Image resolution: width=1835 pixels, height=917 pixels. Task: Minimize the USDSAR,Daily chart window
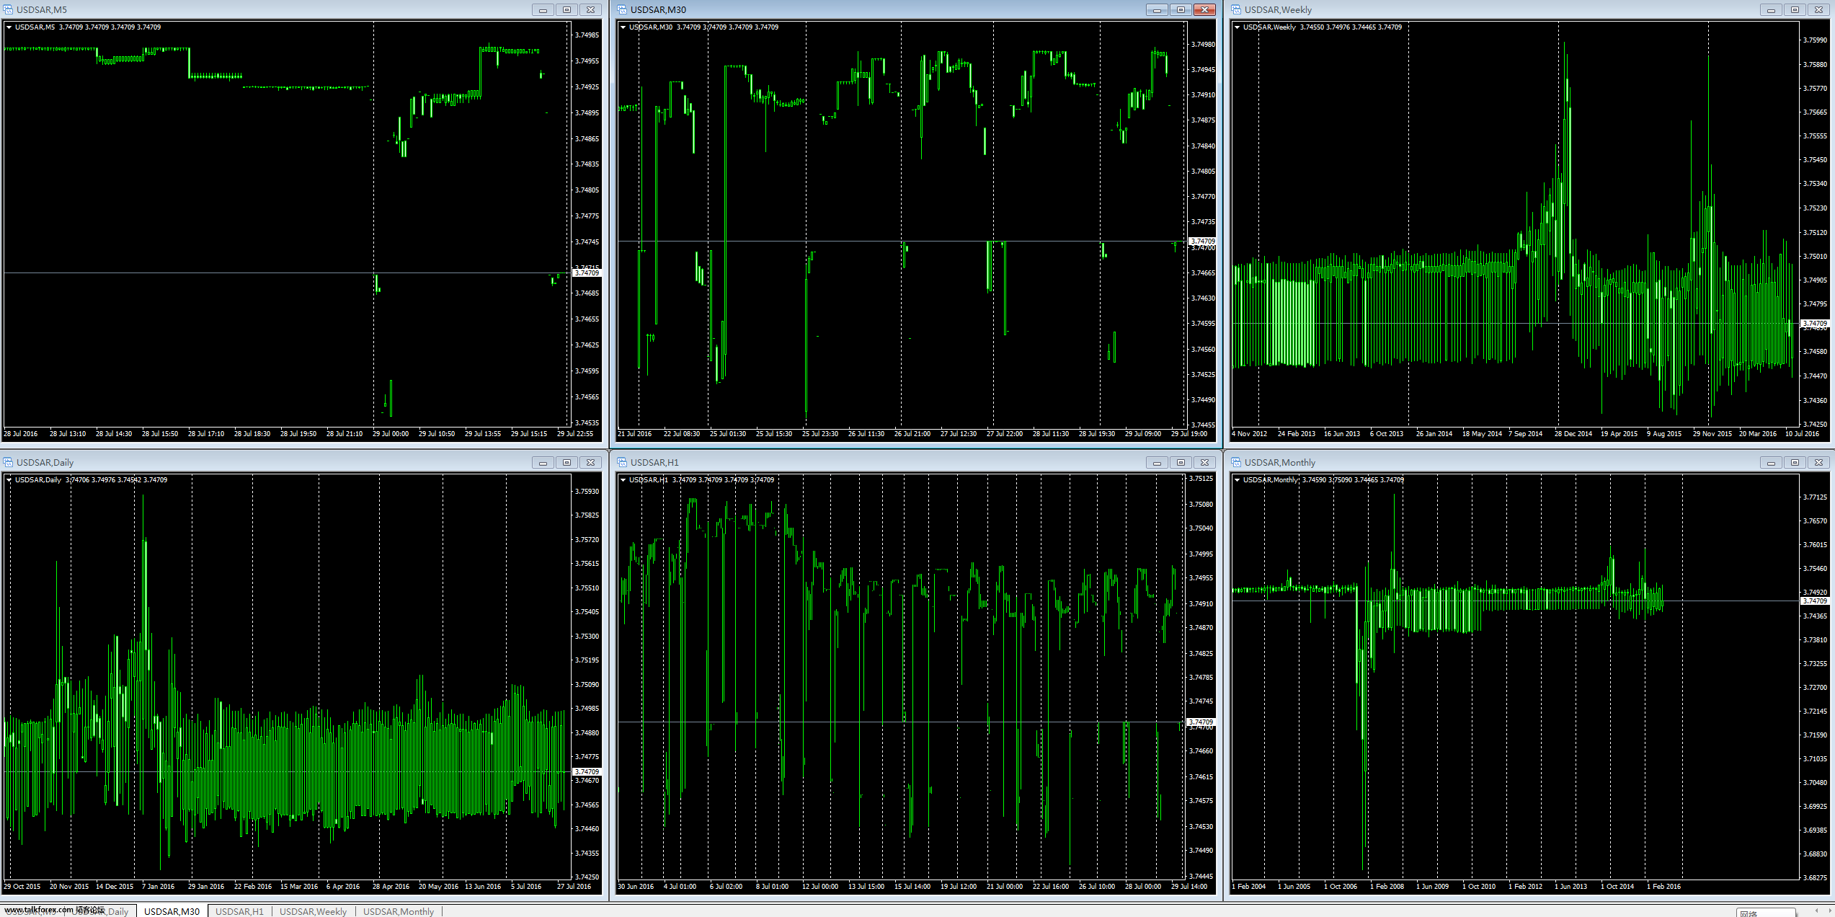tap(543, 462)
